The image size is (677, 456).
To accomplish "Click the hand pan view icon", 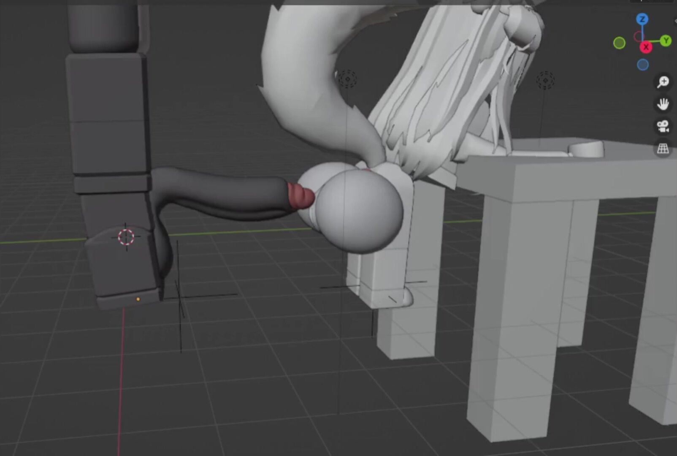I will tap(663, 104).
